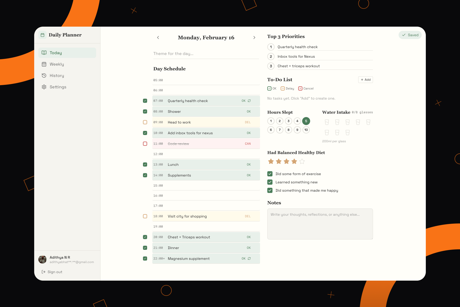The image size is (460, 307).
Task: Click the Saved status indicator
Action: 410,35
